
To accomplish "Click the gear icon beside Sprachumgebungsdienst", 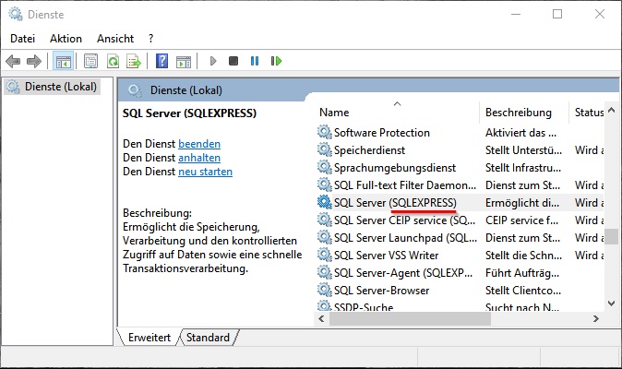I will 325,167.
